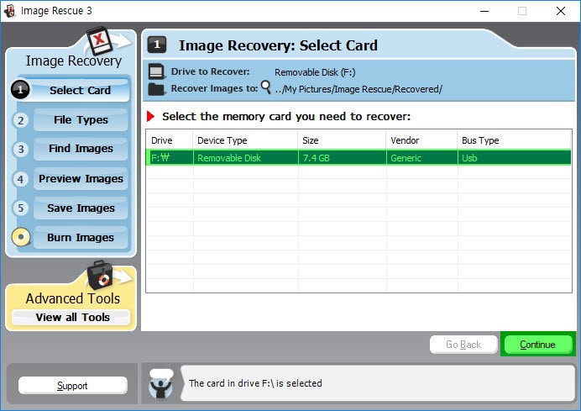581x411 pixels.
Task: Click the Removable Disk cell in the table
Action: [245, 158]
